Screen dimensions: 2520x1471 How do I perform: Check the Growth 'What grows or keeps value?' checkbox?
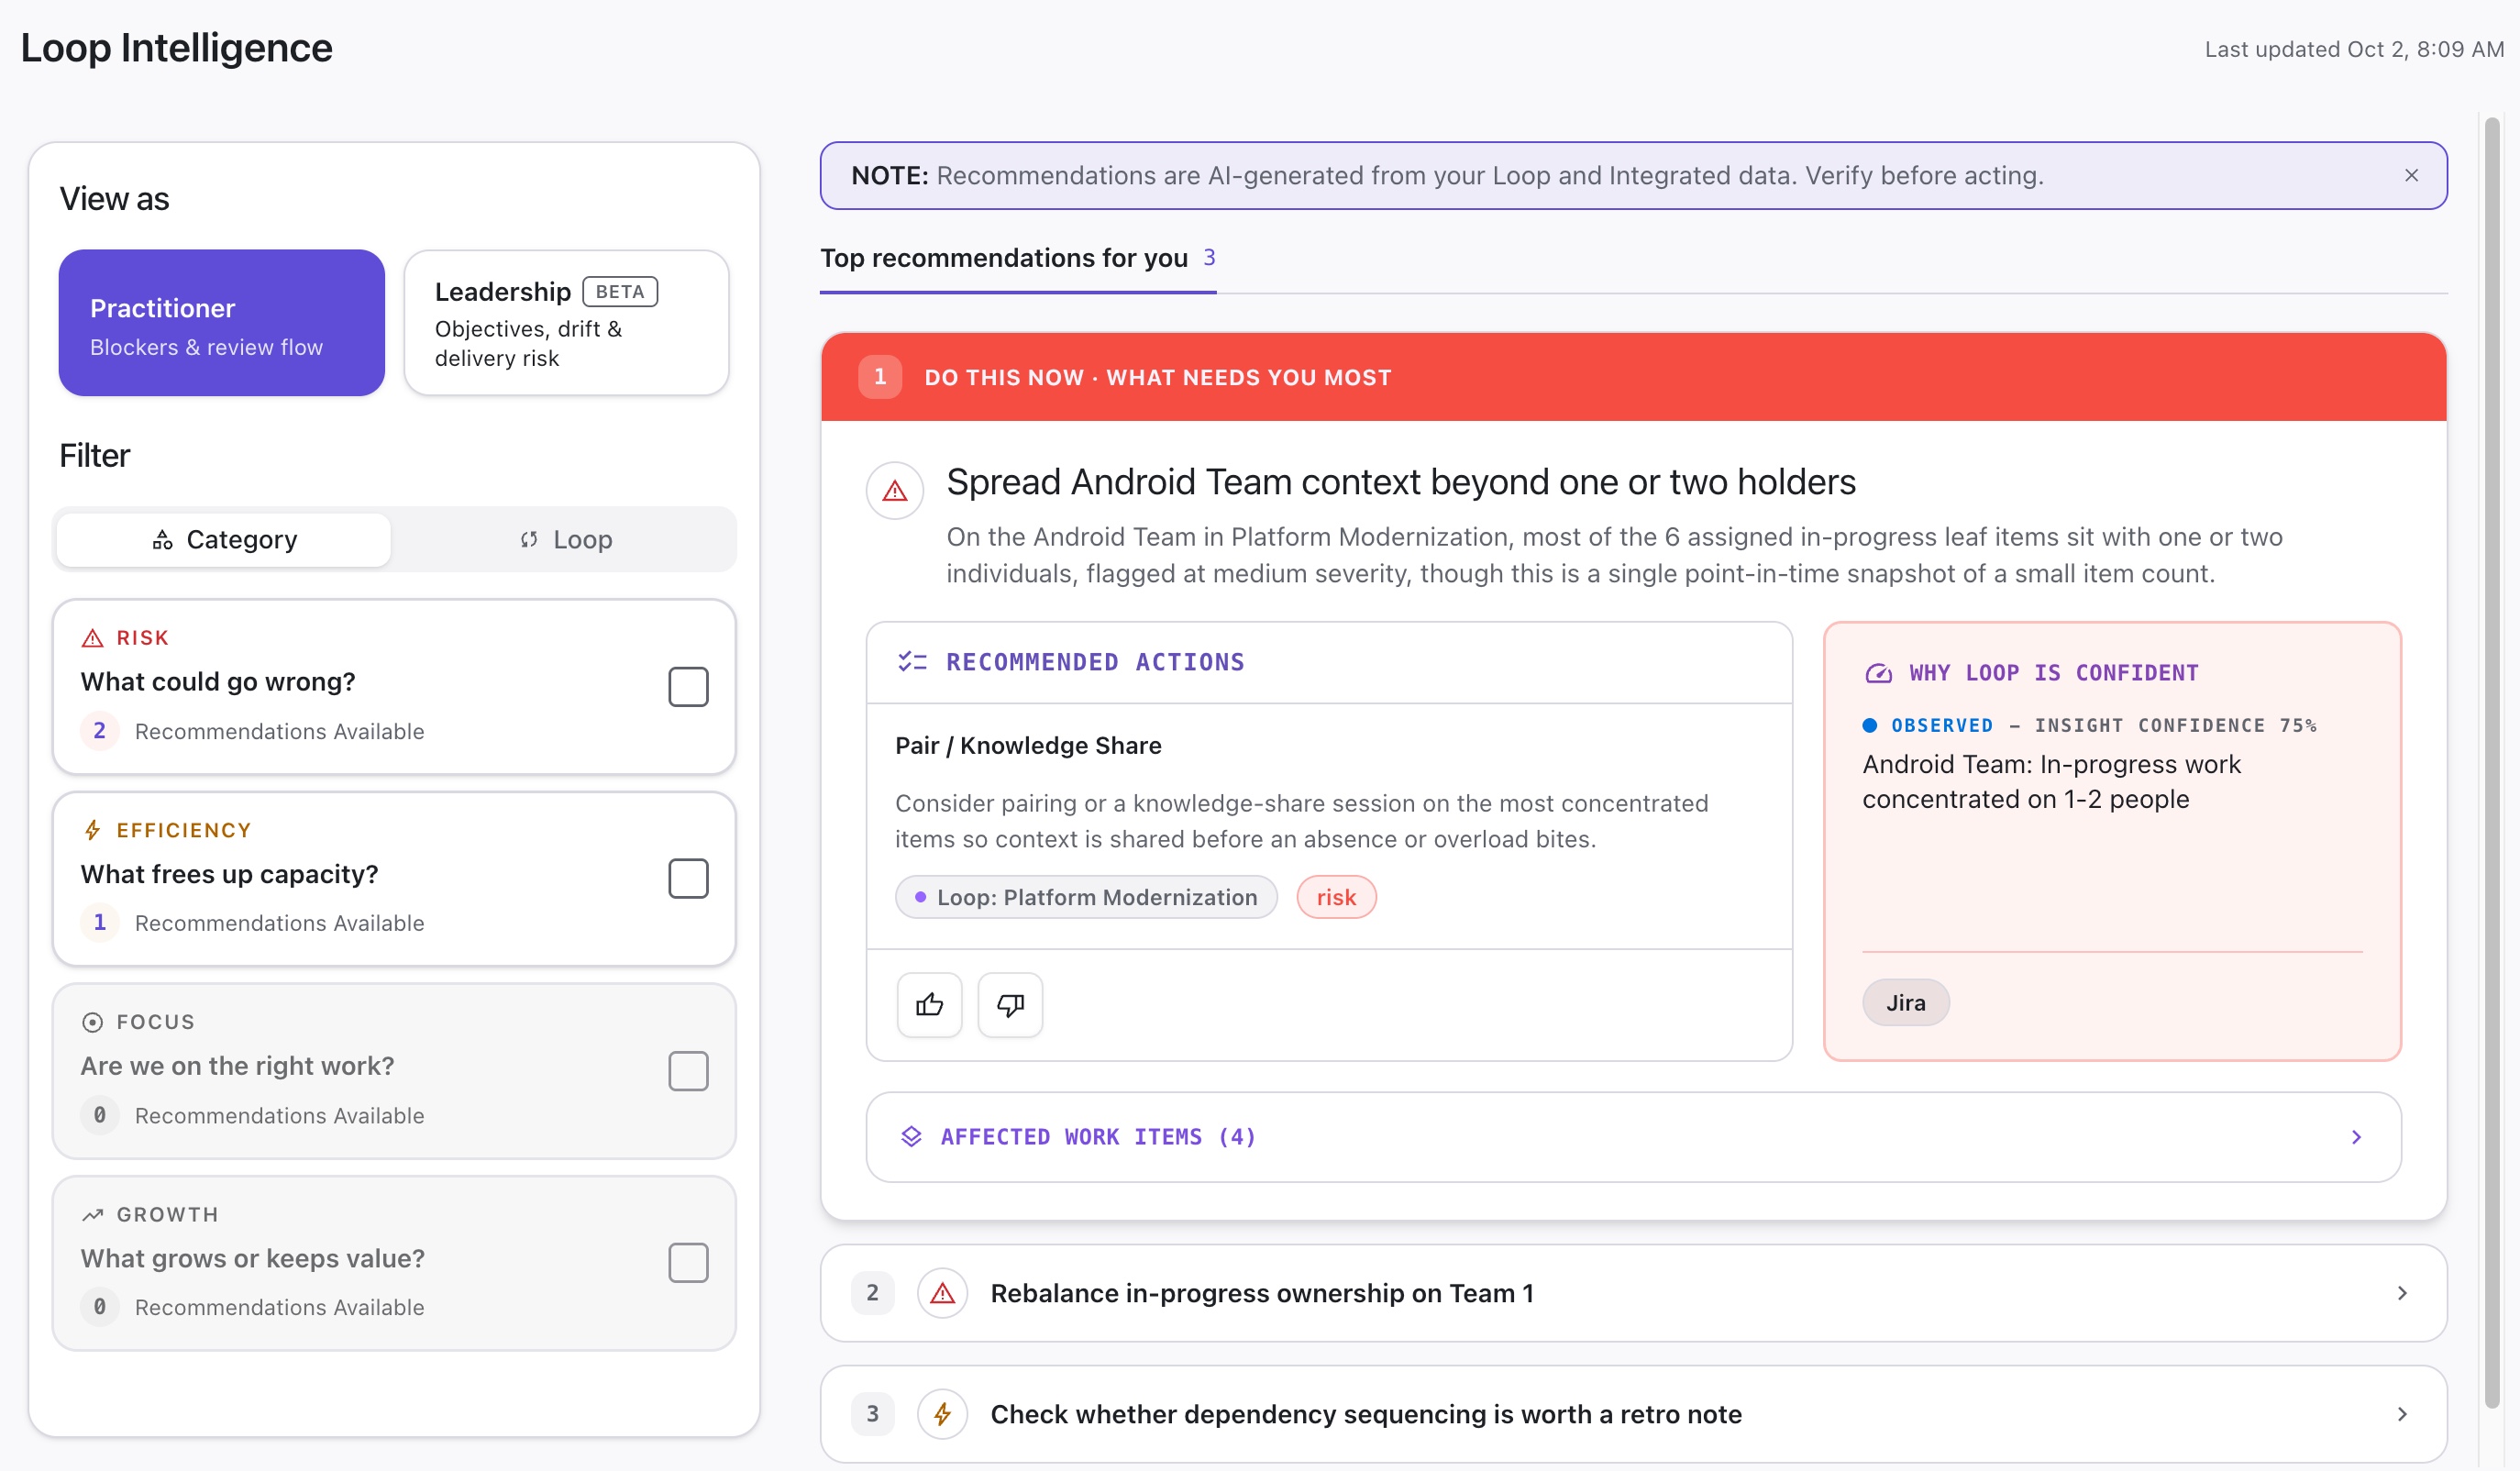click(x=688, y=1263)
